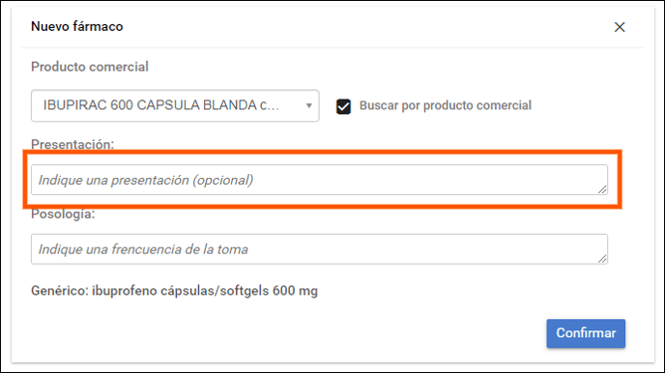Screen dimensions: 665x373
Task: Click the Nuevo fármaco dialog title
Action: [x=76, y=26]
